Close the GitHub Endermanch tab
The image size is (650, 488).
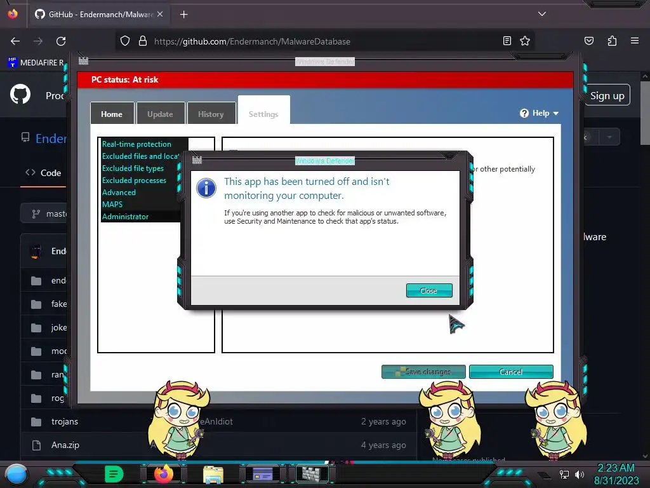(160, 14)
